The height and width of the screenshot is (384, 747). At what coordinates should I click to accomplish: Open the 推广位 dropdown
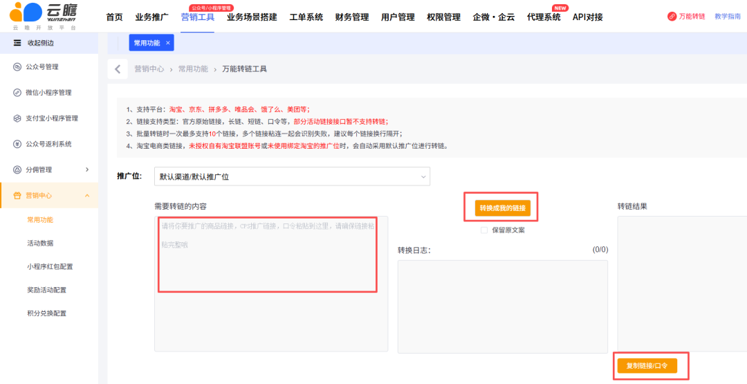292,176
